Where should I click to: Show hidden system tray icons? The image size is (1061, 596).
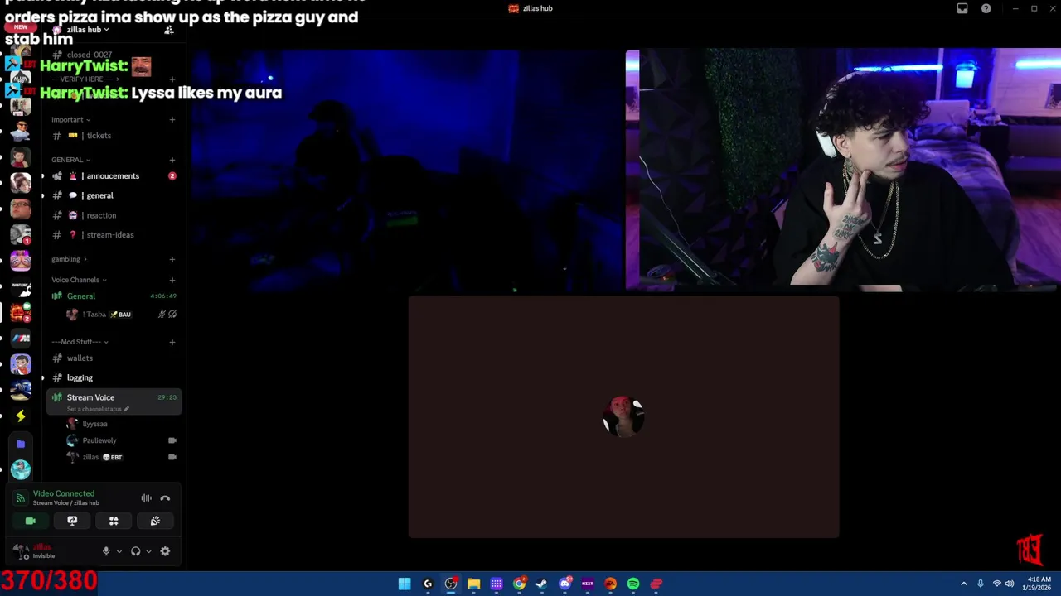tap(963, 584)
